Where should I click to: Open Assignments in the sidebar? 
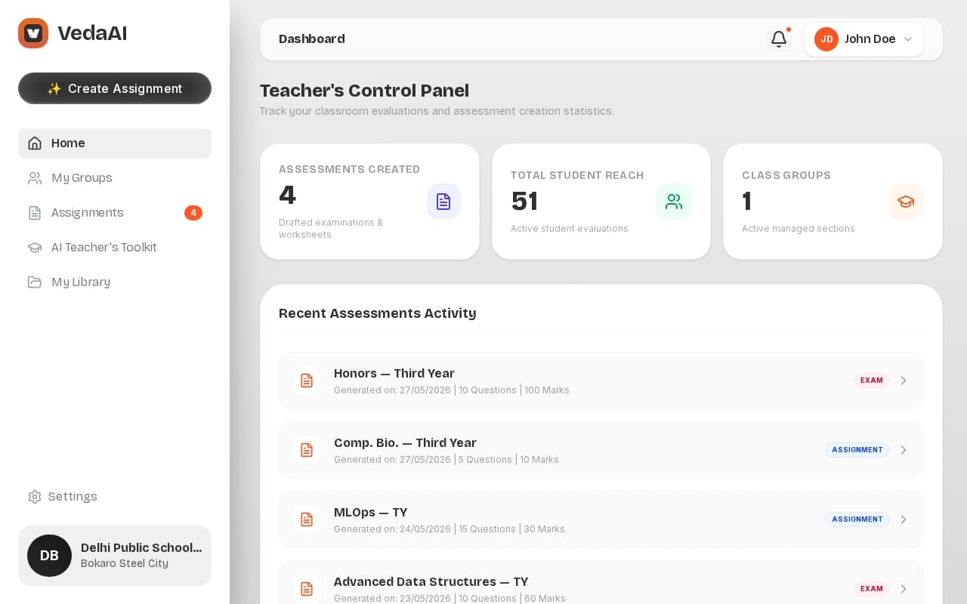tap(115, 213)
